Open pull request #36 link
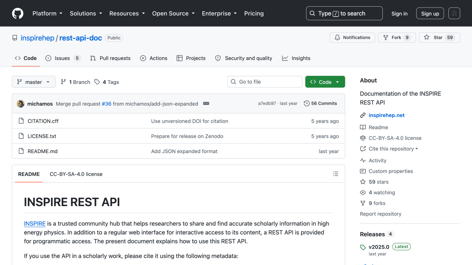 (107, 104)
